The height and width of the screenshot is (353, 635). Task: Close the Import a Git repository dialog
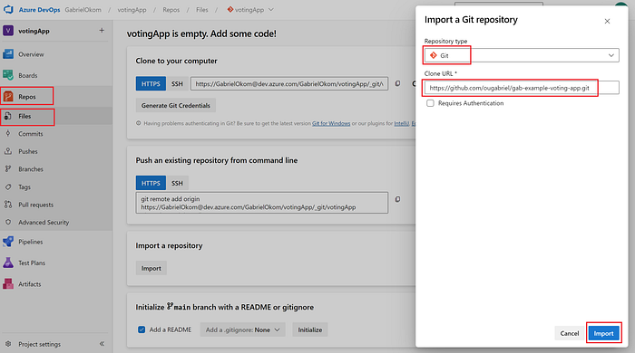(607, 21)
